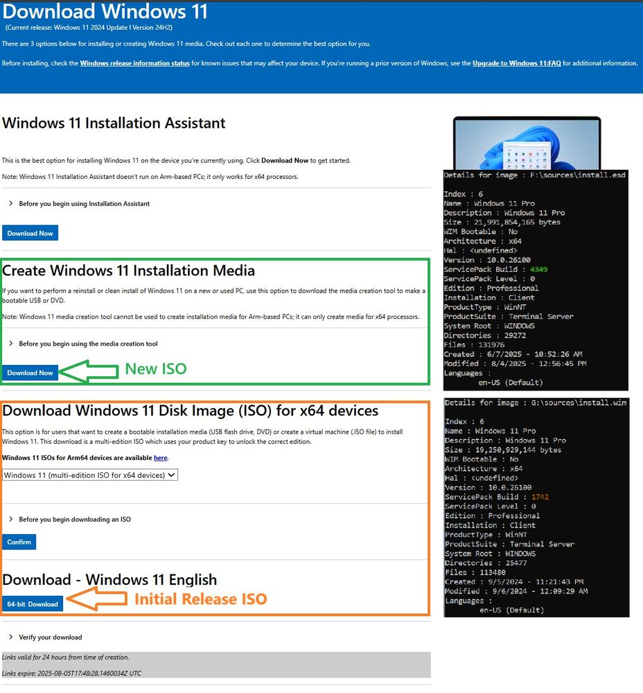Click Download Now under Installation Assistant
643x693 pixels.
point(30,233)
